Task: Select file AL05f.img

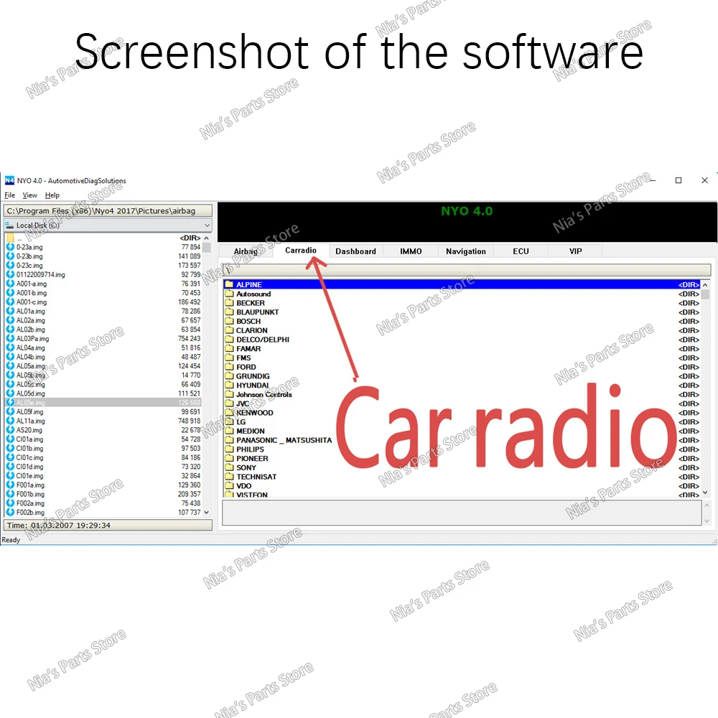Action: [103, 411]
